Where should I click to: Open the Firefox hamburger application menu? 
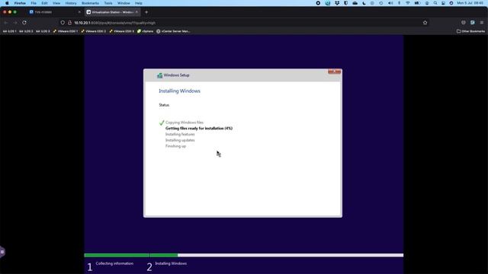[482, 23]
